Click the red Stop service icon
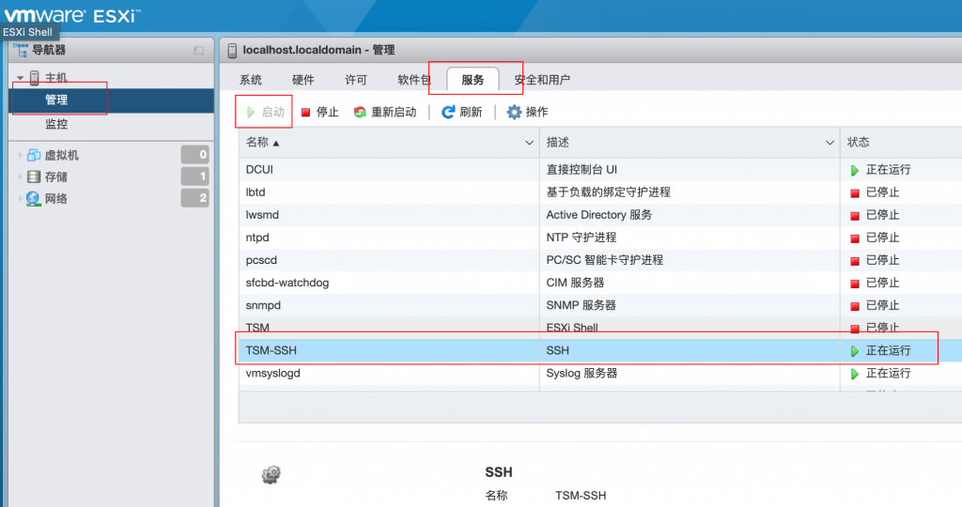This screenshot has height=507, width=962. (305, 113)
